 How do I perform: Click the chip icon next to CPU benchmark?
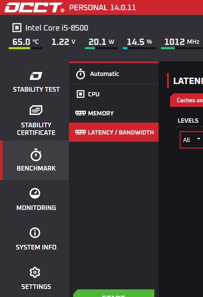tap(80, 94)
